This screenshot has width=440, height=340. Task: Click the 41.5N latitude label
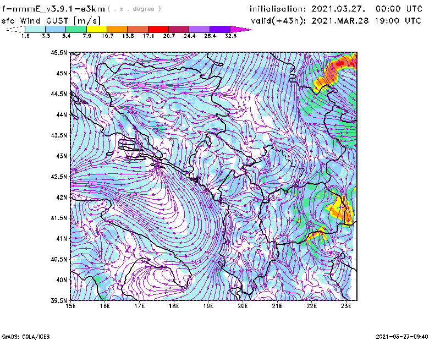tap(59, 218)
